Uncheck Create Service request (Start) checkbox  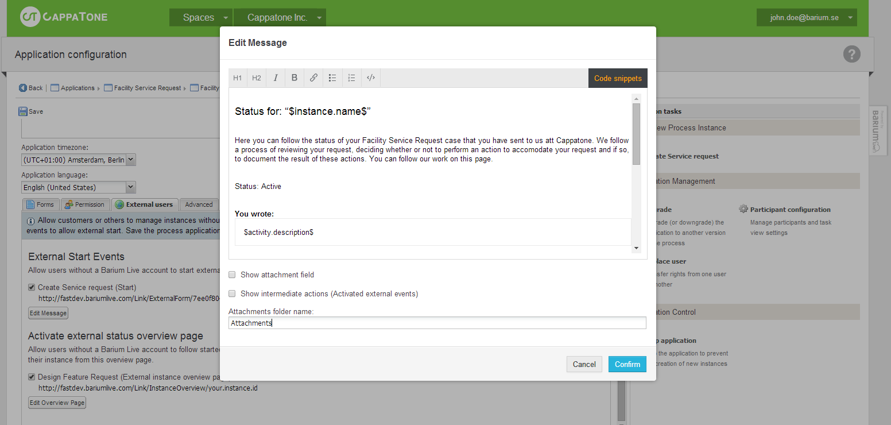coord(32,287)
